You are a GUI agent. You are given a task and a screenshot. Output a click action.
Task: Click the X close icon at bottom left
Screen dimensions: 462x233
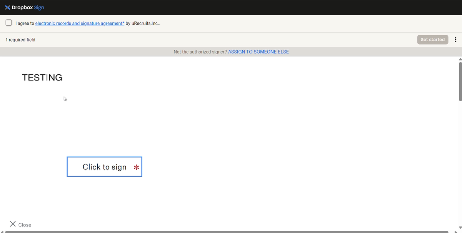[13, 224]
